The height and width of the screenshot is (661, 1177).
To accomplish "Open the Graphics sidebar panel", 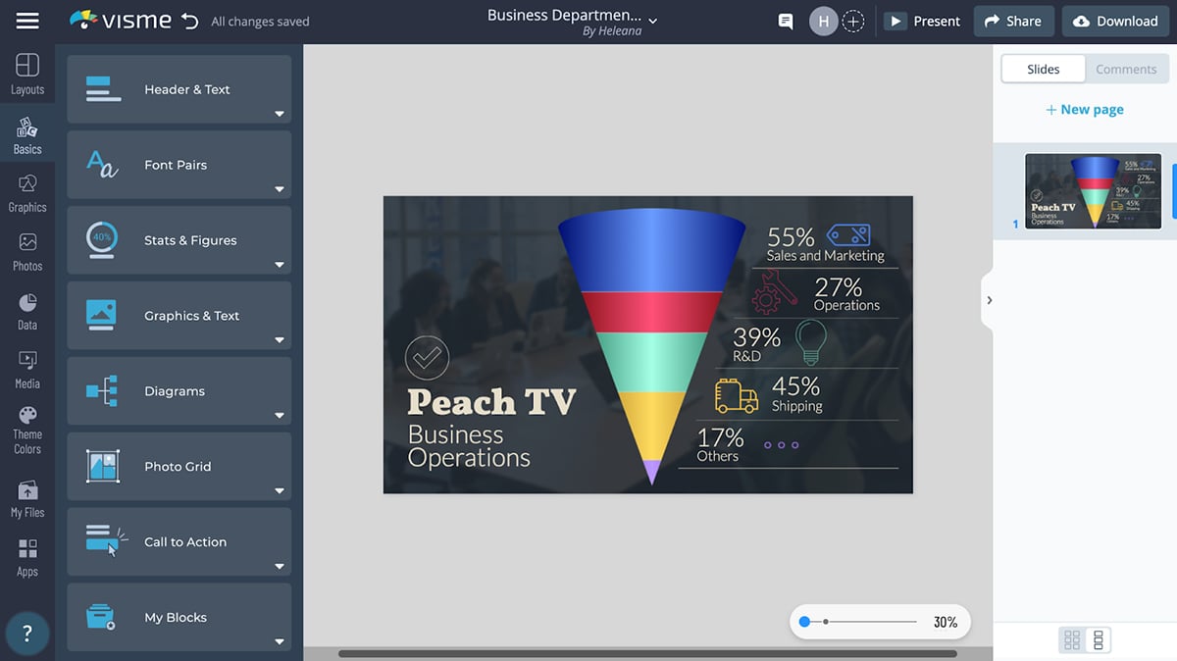I will click(27, 193).
